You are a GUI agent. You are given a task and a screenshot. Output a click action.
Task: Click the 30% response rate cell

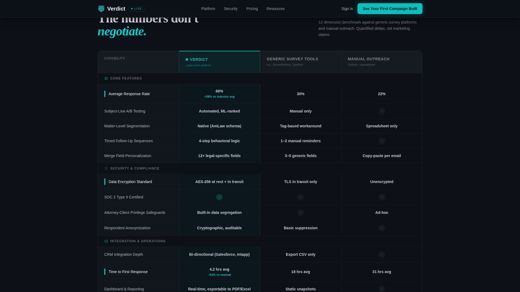pyautogui.click(x=301, y=94)
